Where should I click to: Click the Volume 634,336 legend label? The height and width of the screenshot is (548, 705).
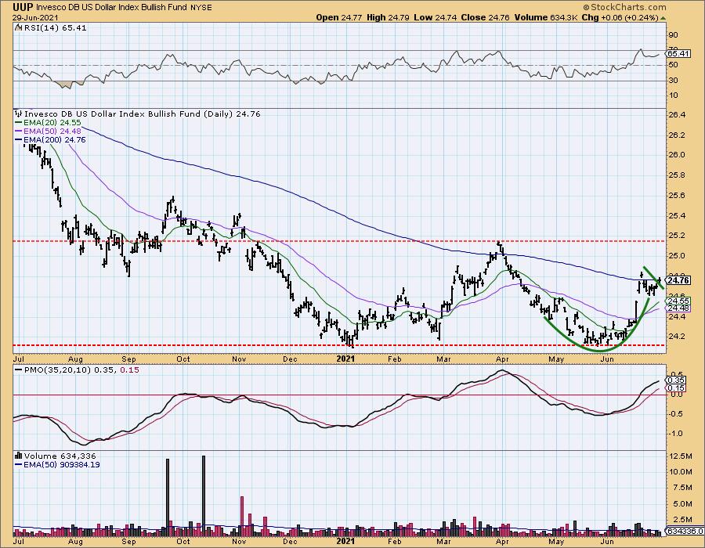[60, 456]
